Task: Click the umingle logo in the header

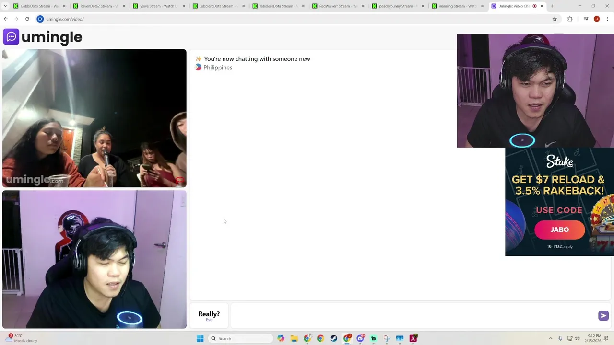Action: [x=43, y=37]
